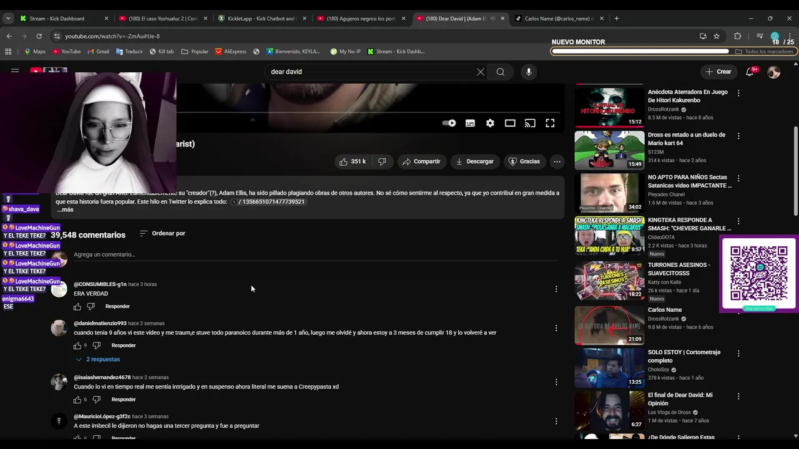Viewport: 799px width, 449px height.
Task: Reload the current page
Action: 39,36
